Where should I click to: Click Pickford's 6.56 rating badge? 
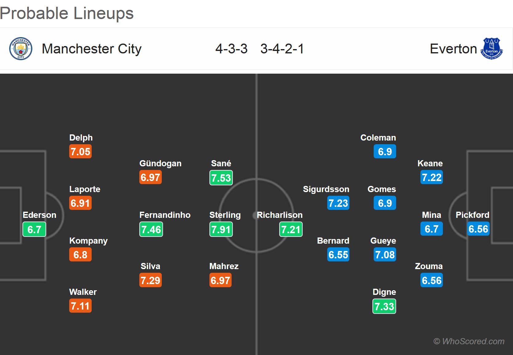(478, 229)
